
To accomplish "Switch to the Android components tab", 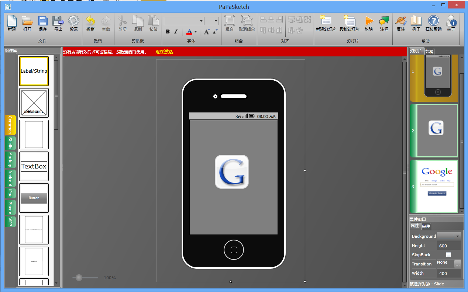I will (x=10, y=178).
